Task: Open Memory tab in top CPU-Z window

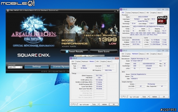Action: tap(142, 13)
